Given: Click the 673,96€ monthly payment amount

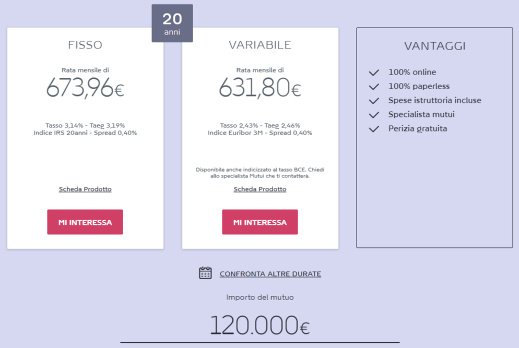Looking at the screenshot, I should [85, 88].
